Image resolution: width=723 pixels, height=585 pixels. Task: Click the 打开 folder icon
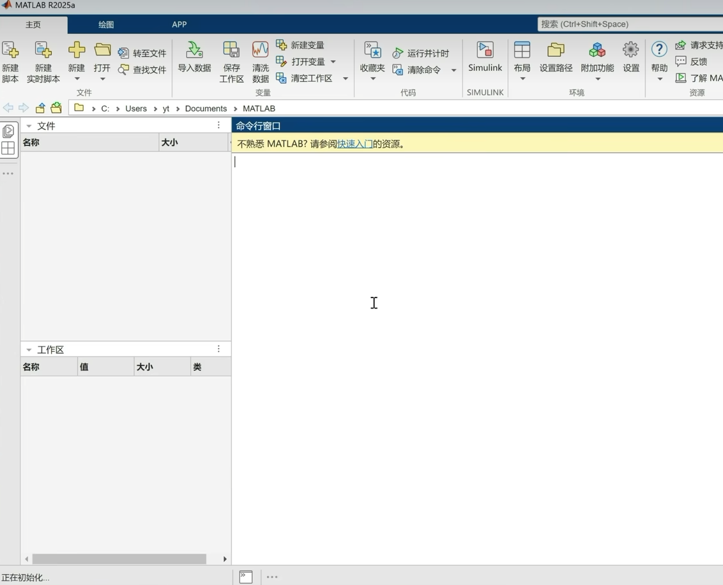tap(102, 50)
